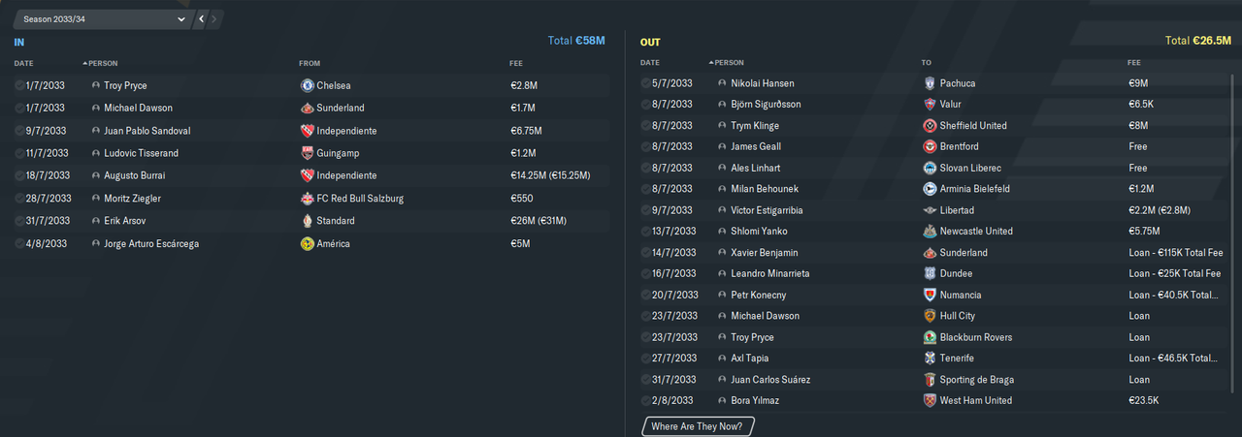Image resolution: width=1242 pixels, height=437 pixels.
Task: Select the €26M (€31M) fee cell
Action: (x=538, y=221)
